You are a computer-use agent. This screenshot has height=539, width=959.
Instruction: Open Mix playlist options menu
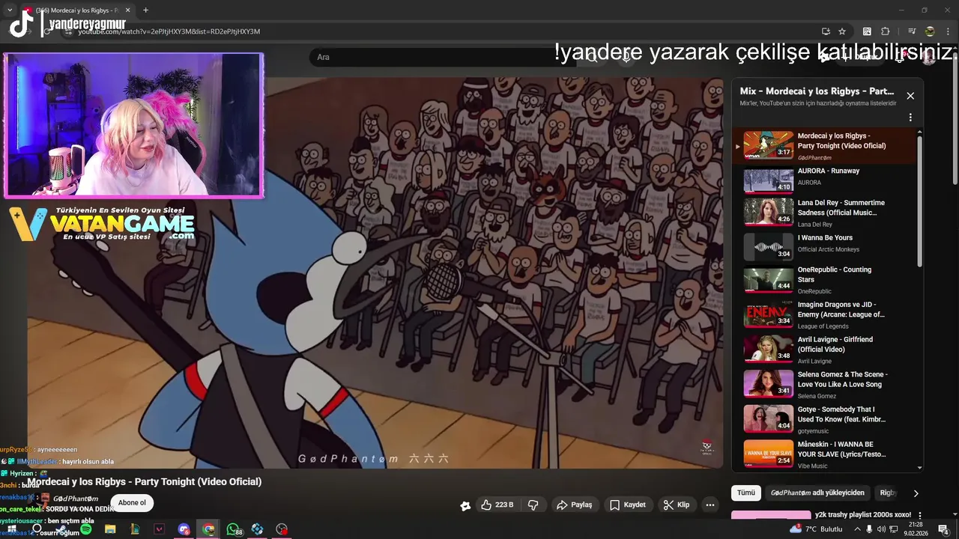(x=910, y=118)
